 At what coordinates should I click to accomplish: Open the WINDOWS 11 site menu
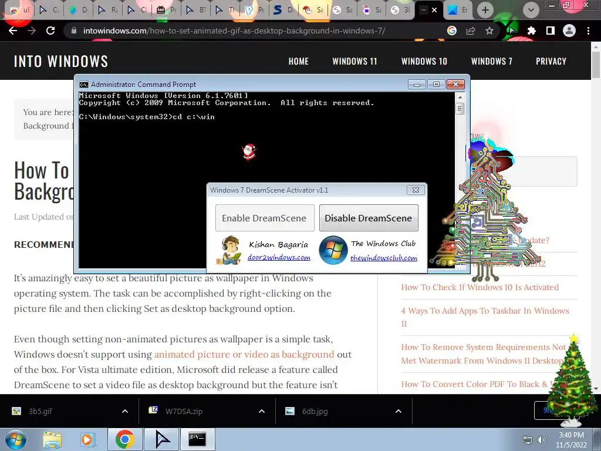(x=354, y=61)
